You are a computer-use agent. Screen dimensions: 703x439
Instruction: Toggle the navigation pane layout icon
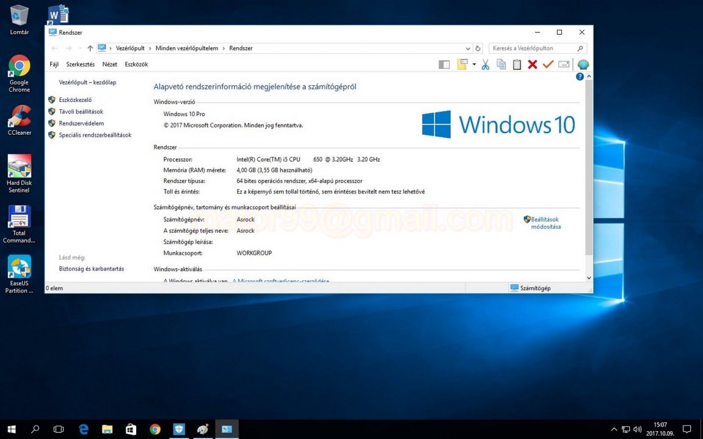pyautogui.click(x=444, y=65)
